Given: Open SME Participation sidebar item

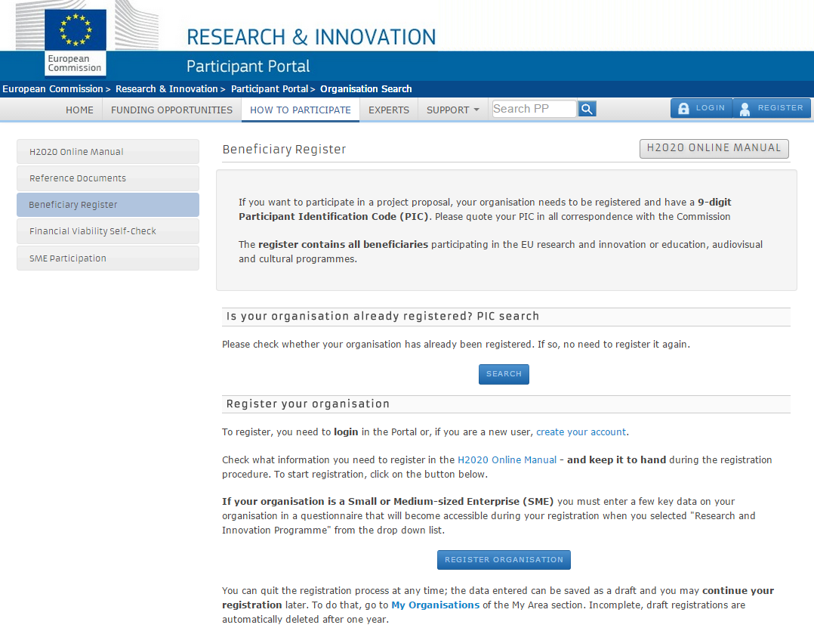Looking at the screenshot, I should click(108, 258).
